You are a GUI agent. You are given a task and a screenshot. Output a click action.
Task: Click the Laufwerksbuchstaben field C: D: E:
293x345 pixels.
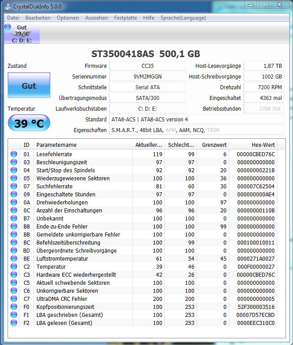point(148,109)
